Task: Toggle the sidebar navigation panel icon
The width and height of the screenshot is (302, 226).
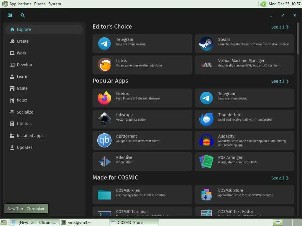Action: 10,15
